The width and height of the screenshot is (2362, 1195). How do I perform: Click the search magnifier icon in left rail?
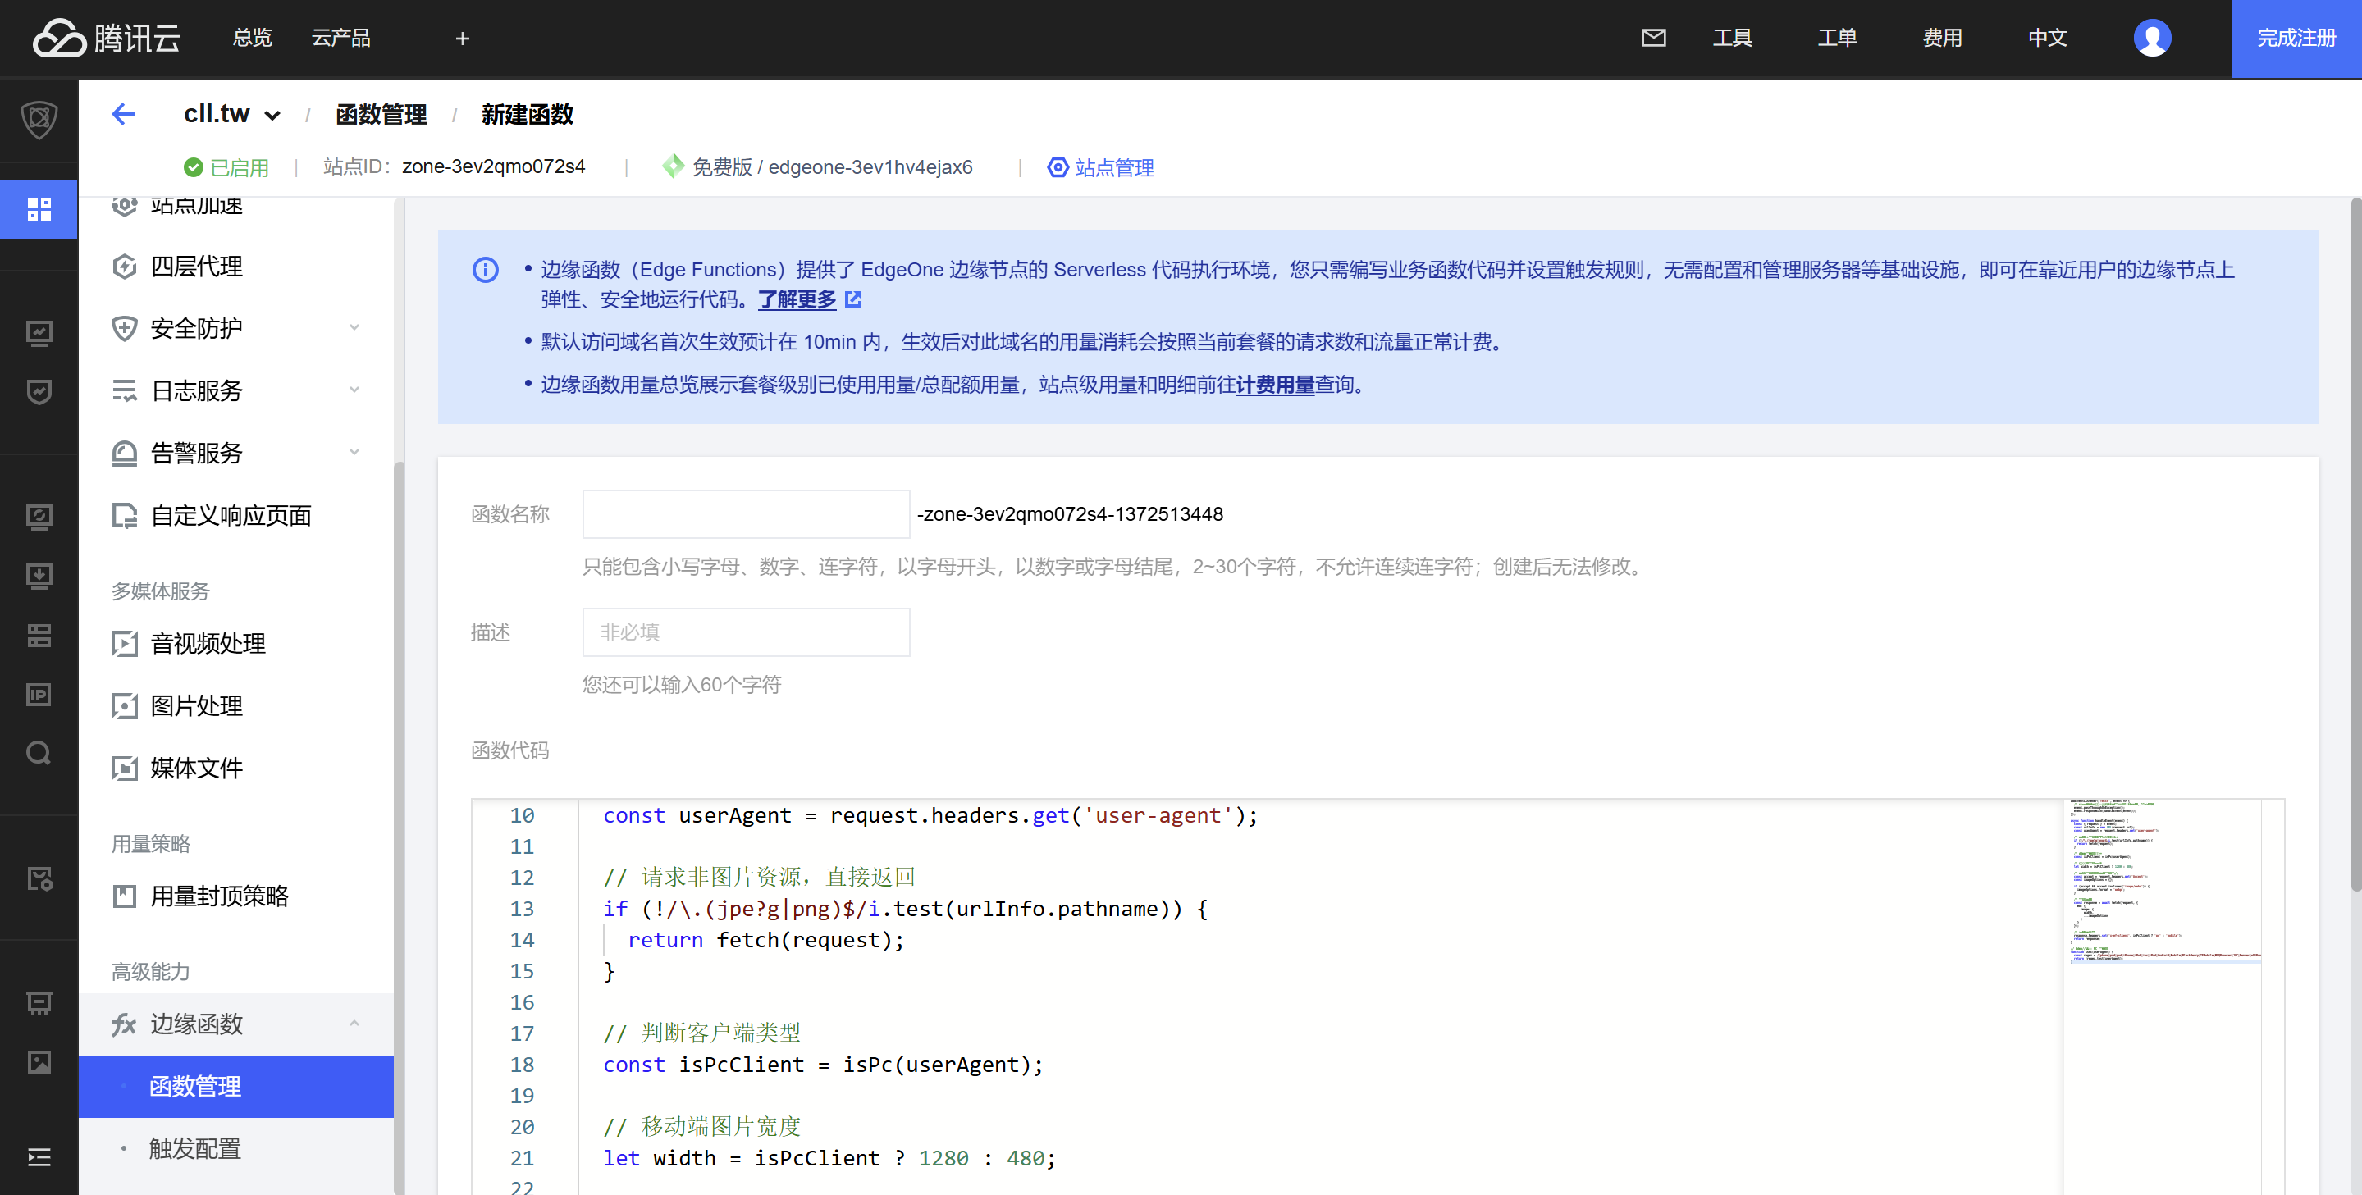point(39,752)
